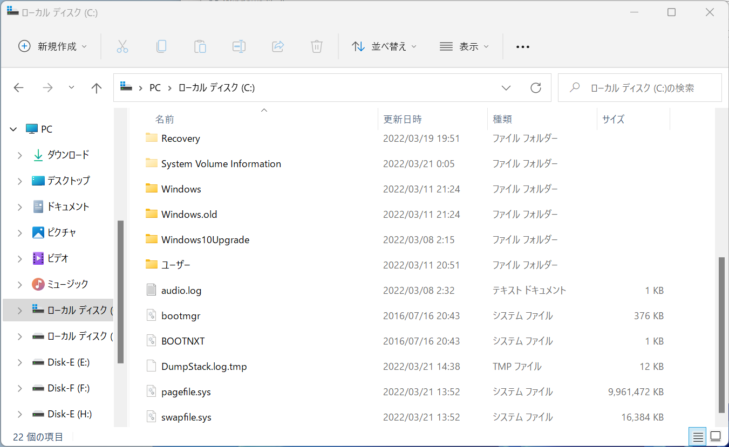Image resolution: width=729 pixels, height=447 pixels.
Task: Expand the デスクトップ tree node
Action: pos(19,181)
